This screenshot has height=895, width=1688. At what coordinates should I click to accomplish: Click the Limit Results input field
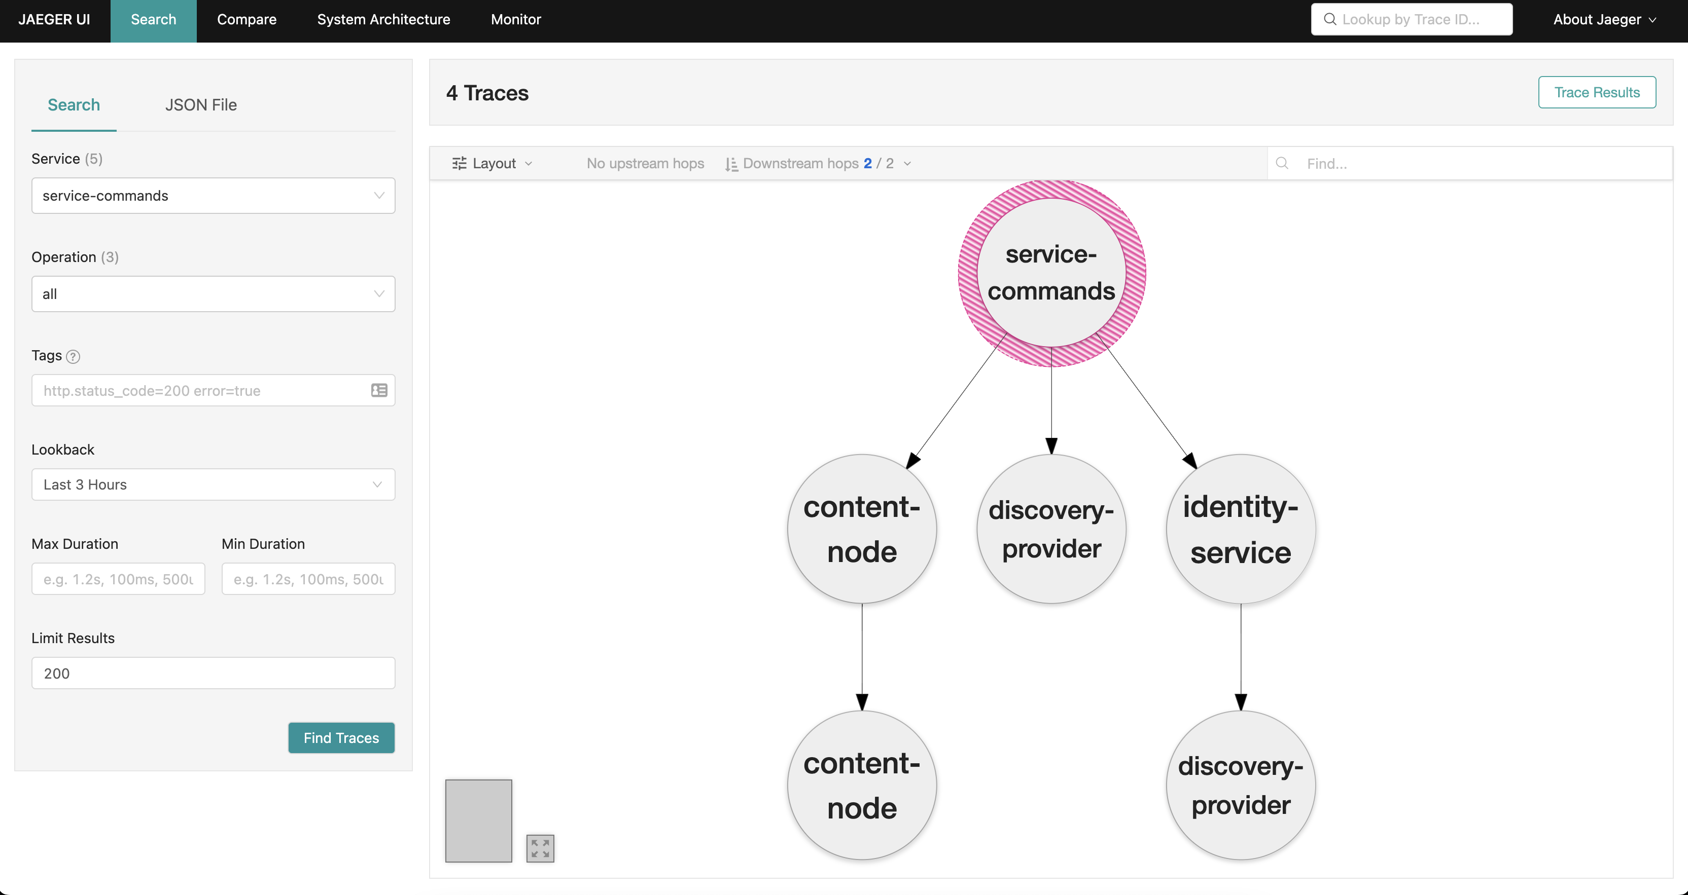[213, 673]
